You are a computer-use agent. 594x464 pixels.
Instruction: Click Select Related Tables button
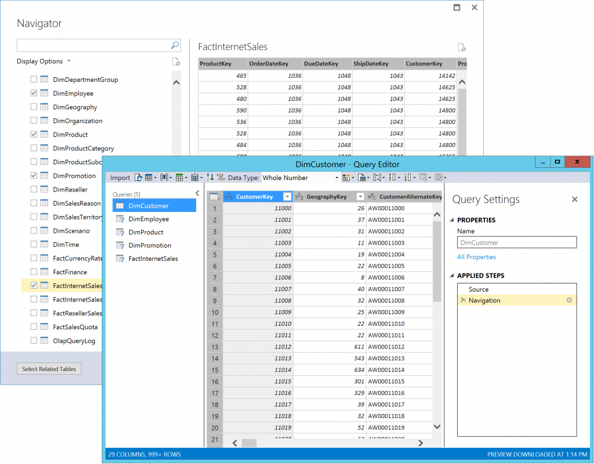click(49, 369)
